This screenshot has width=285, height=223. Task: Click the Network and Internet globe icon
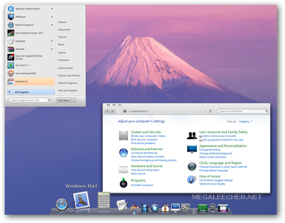coord(123,152)
